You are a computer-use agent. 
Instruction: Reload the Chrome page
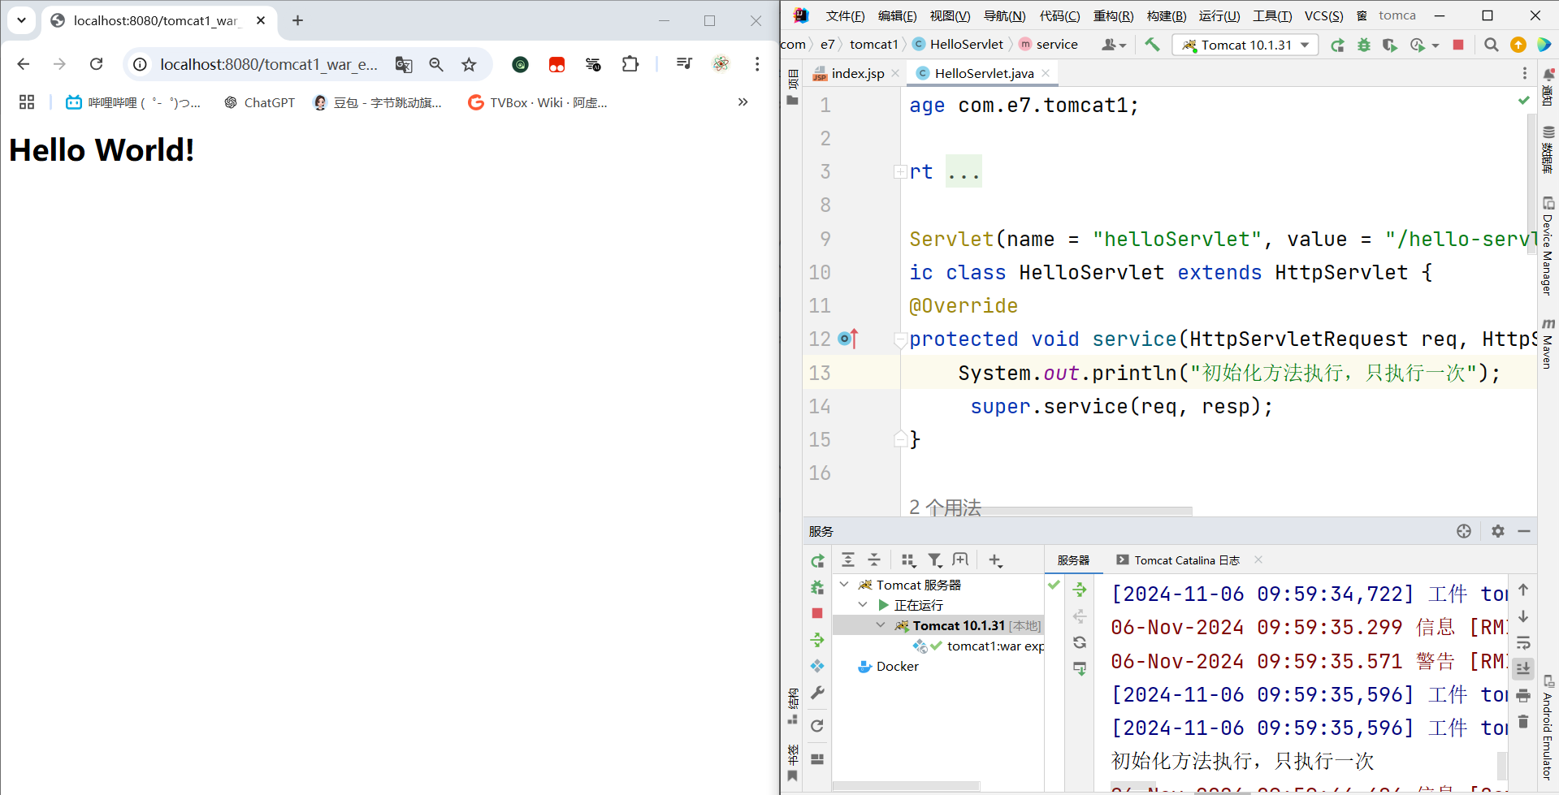pyautogui.click(x=96, y=64)
